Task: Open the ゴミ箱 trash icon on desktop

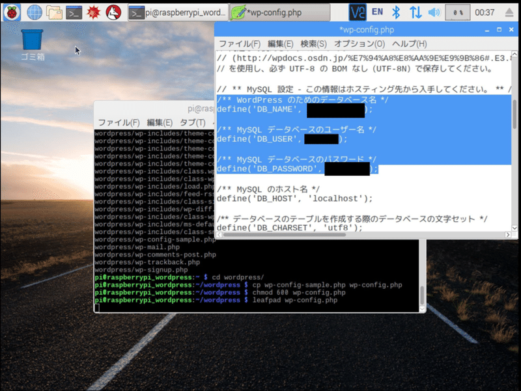Action: click(32, 45)
